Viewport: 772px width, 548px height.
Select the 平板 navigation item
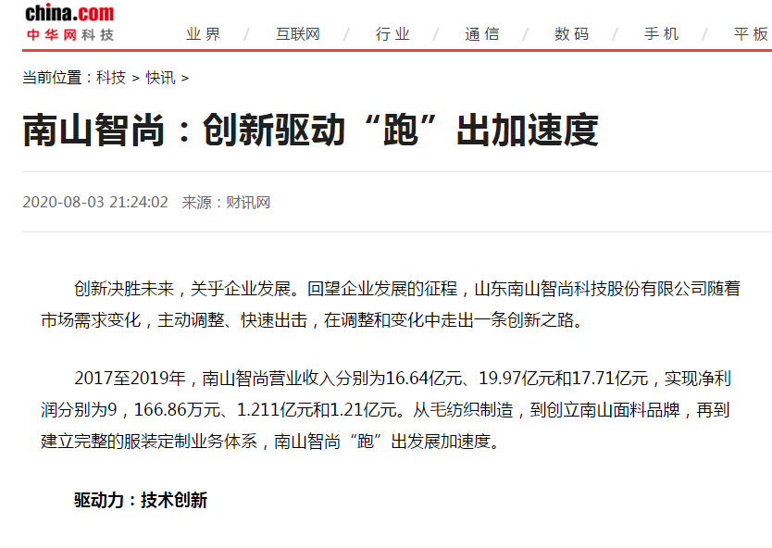click(751, 34)
